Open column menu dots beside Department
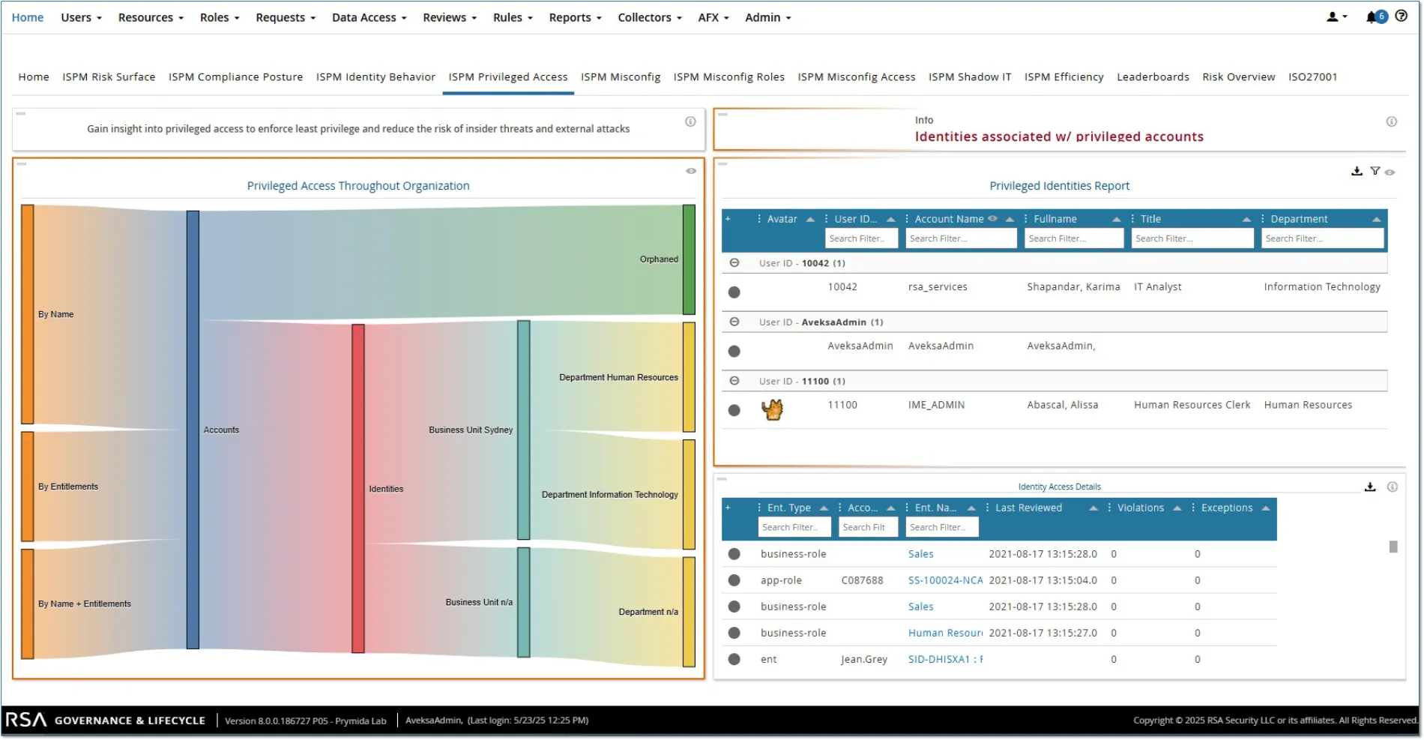This screenshot has width=1424, height=740. [1263, 219]
